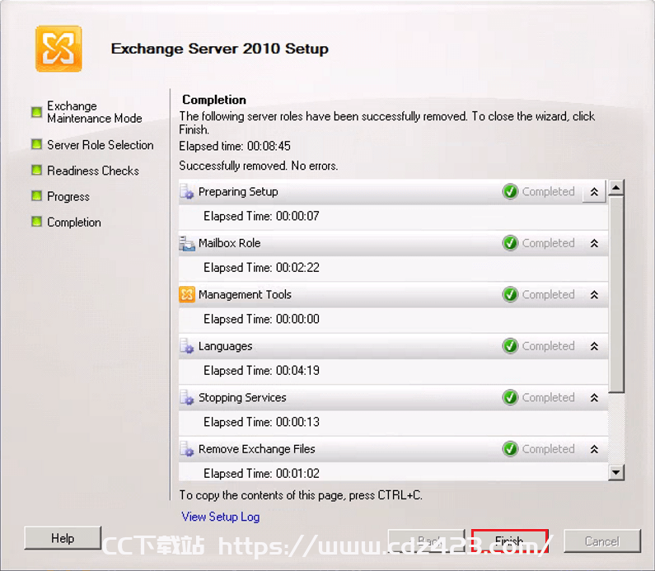This screenshot has width=655, height=571.
Task: Click 'Elapsed Time: 00:00:00' under Management Tools
Action: 261,319
